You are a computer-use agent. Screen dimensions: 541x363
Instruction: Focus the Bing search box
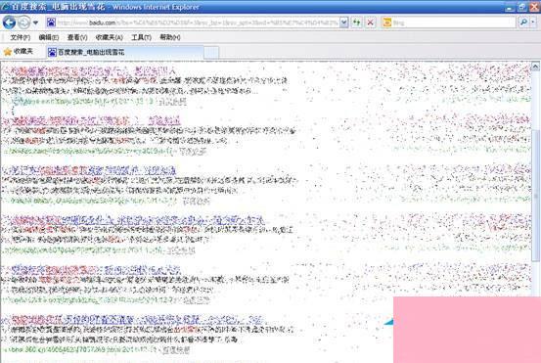448,23
